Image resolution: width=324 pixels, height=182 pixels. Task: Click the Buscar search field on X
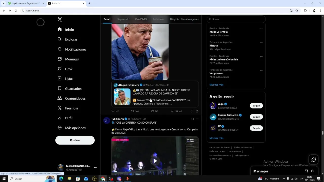236,19
